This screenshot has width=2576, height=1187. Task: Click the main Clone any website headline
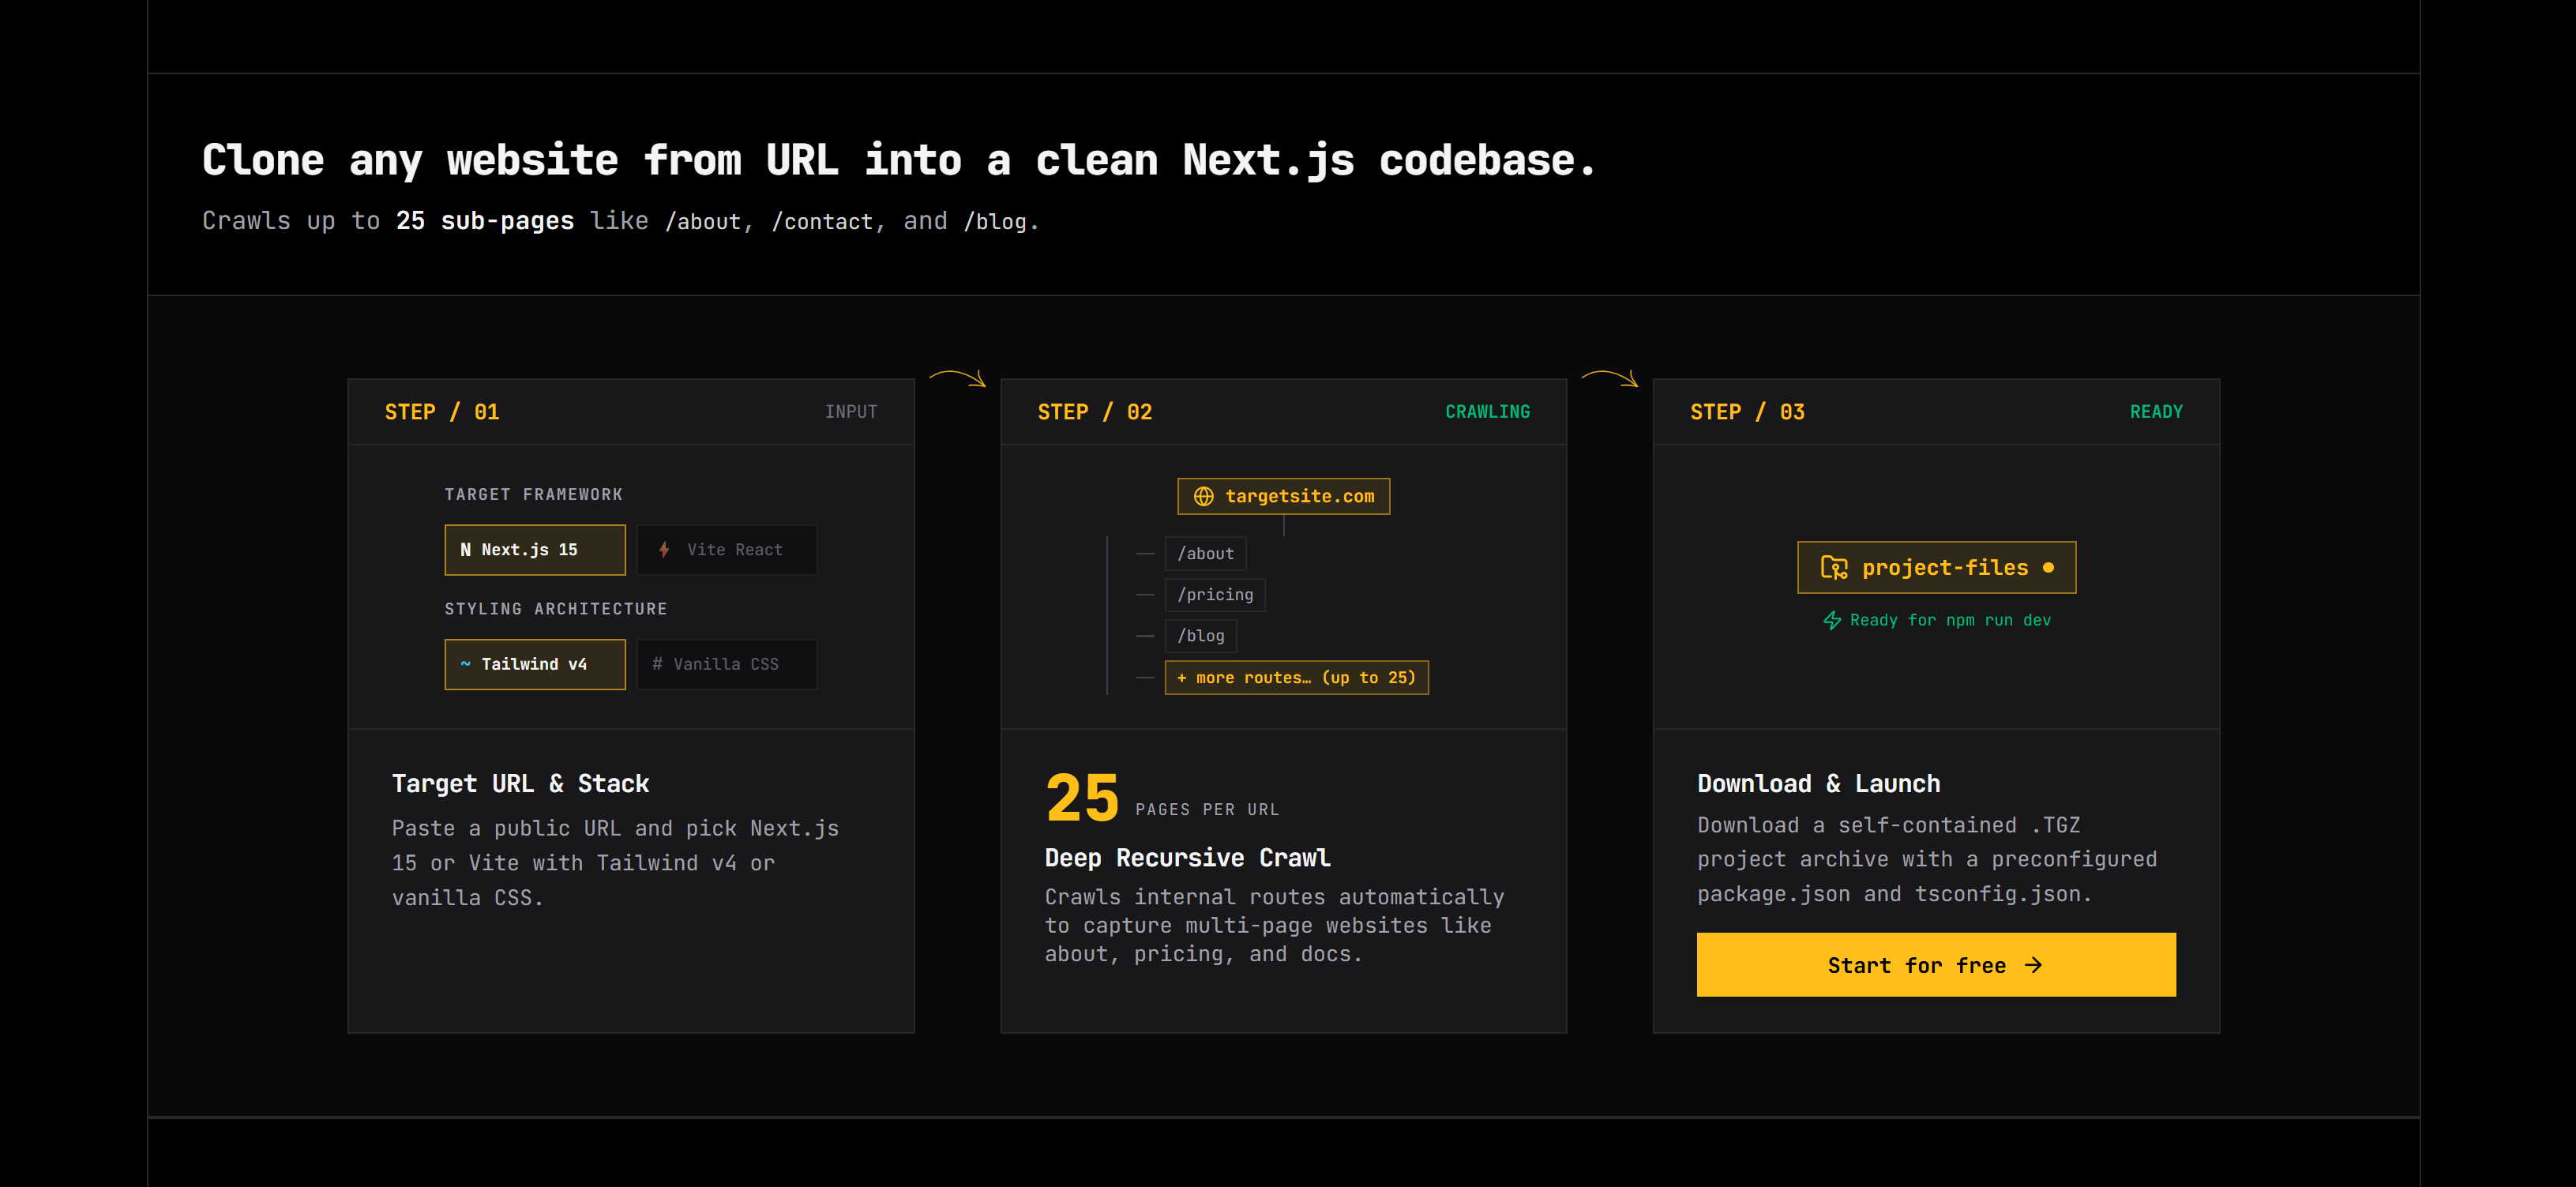[x=899, y=160]
